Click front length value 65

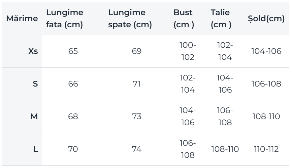tap(73, 51)
